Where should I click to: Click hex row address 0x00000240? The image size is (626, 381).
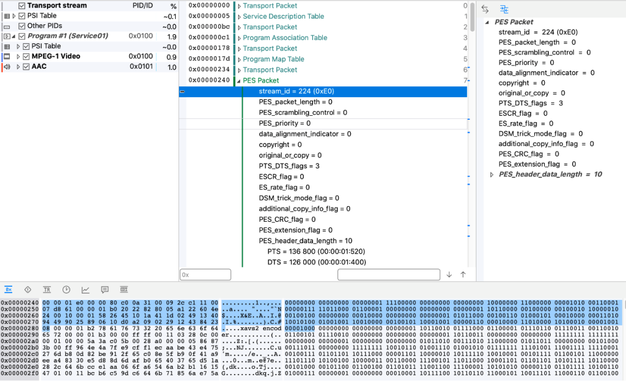(20, 303)
